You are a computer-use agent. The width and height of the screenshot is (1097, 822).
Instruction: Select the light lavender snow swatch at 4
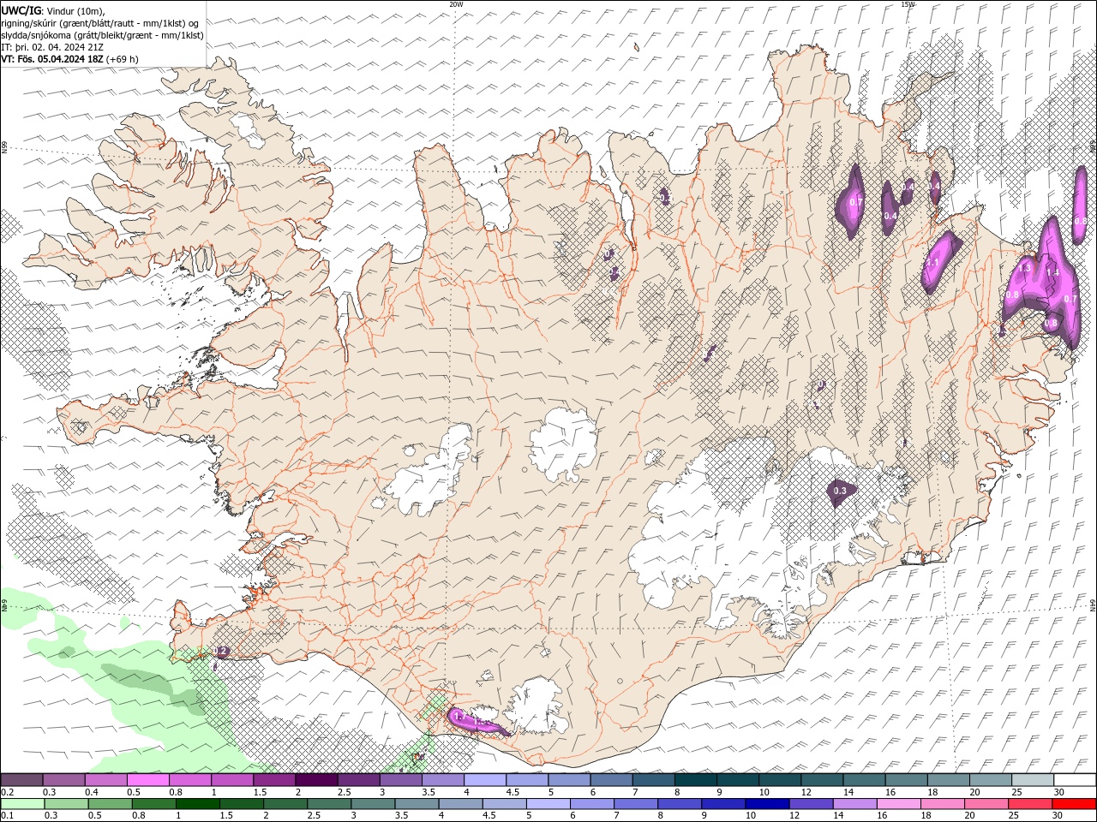[485, 780]
